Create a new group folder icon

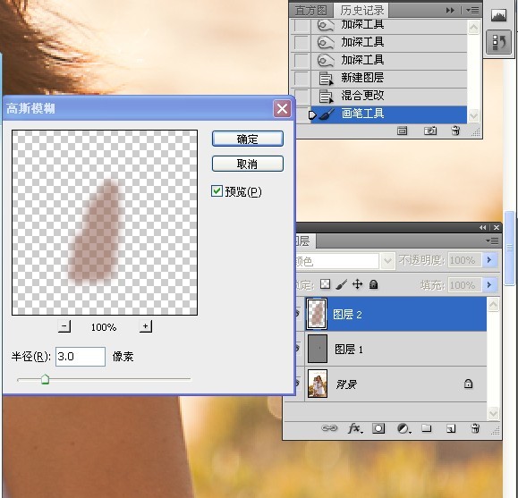(x=427, y=428)
